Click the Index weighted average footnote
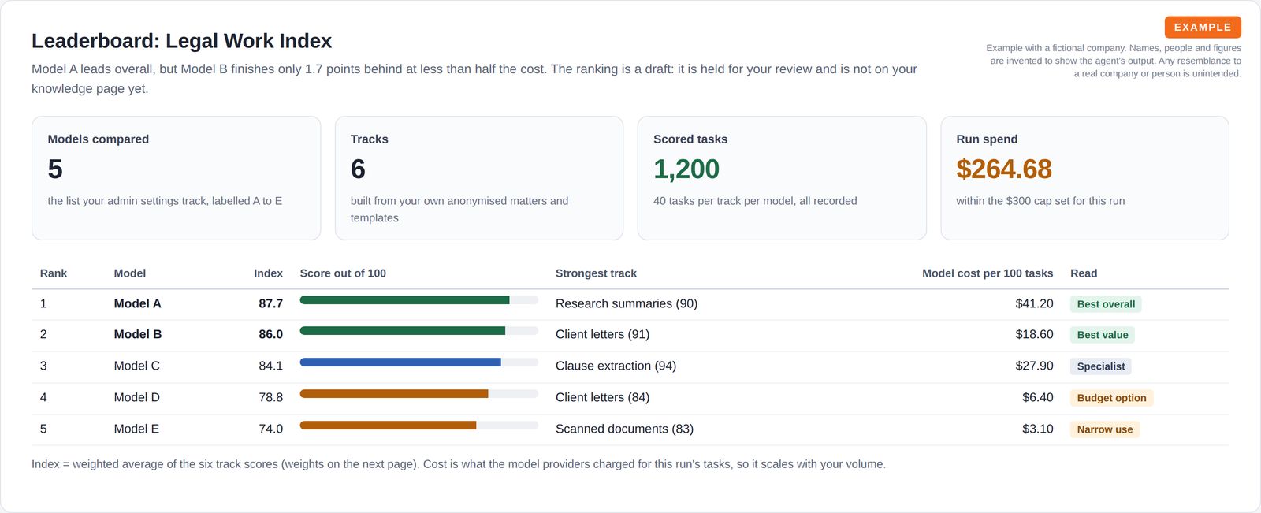The height and width of the screenshot is (513, 1261). [x=459, y=464]
